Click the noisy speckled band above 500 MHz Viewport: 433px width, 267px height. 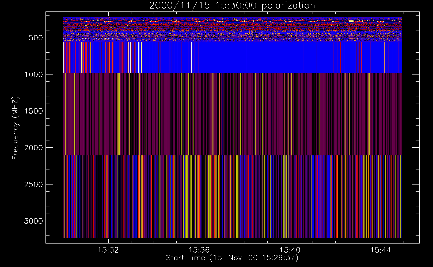[x=232, y=29]
